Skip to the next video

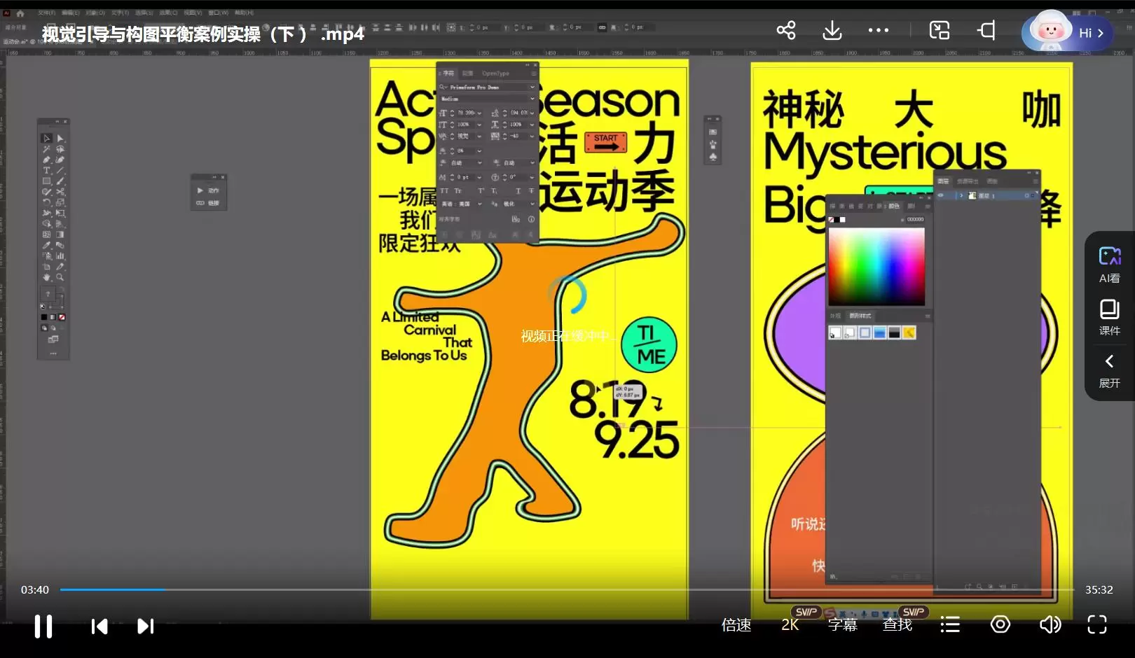coord(145,626)
